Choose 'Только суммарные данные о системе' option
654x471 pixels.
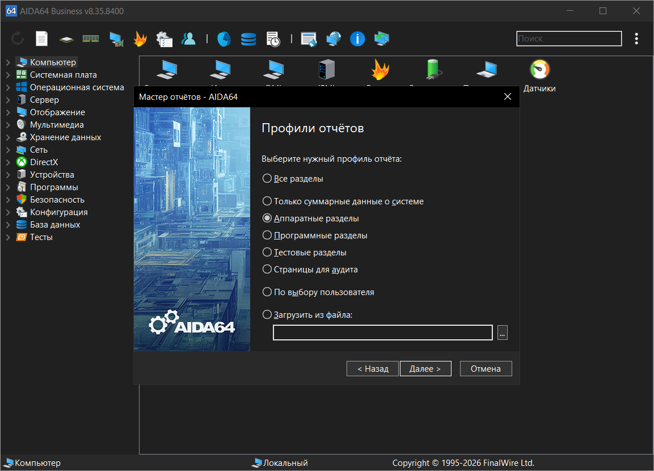click(x=343, y=201)
